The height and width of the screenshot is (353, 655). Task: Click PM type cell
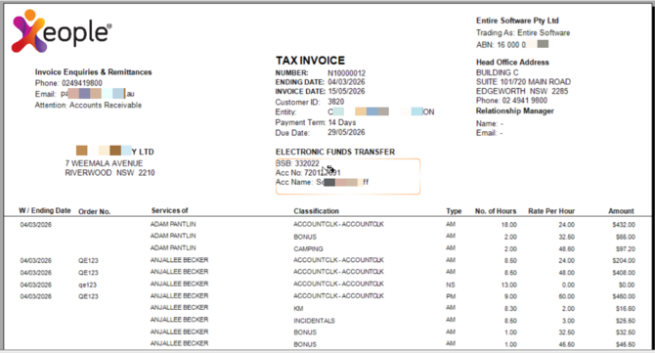point(451,296)
